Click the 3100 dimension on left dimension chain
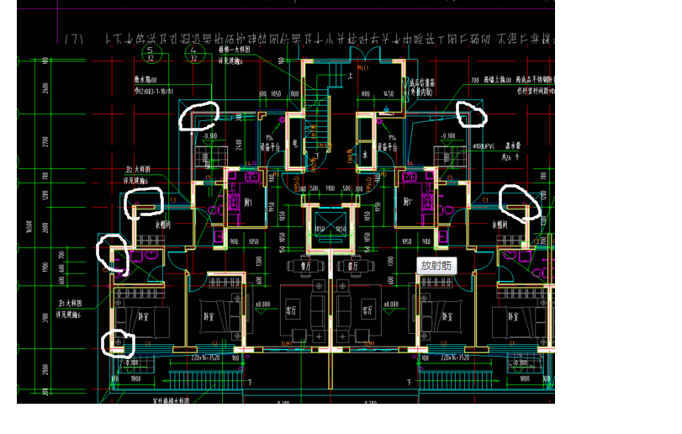The height and width of the screenshot is (434, 682). [45, 317]
